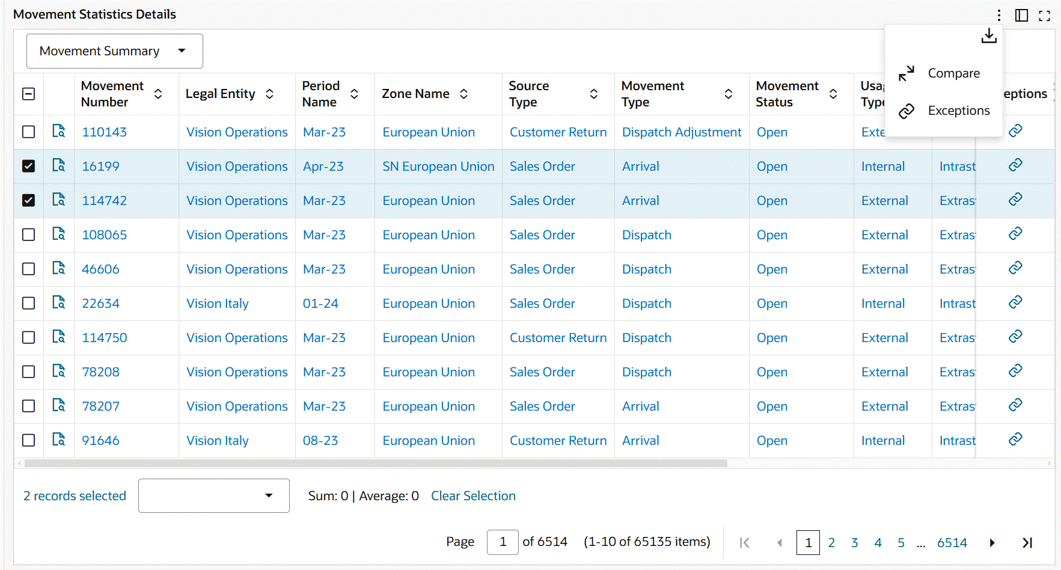Go to the last page of results
This screenshot has height=570, width=1061.
[x=1027, y=543]
